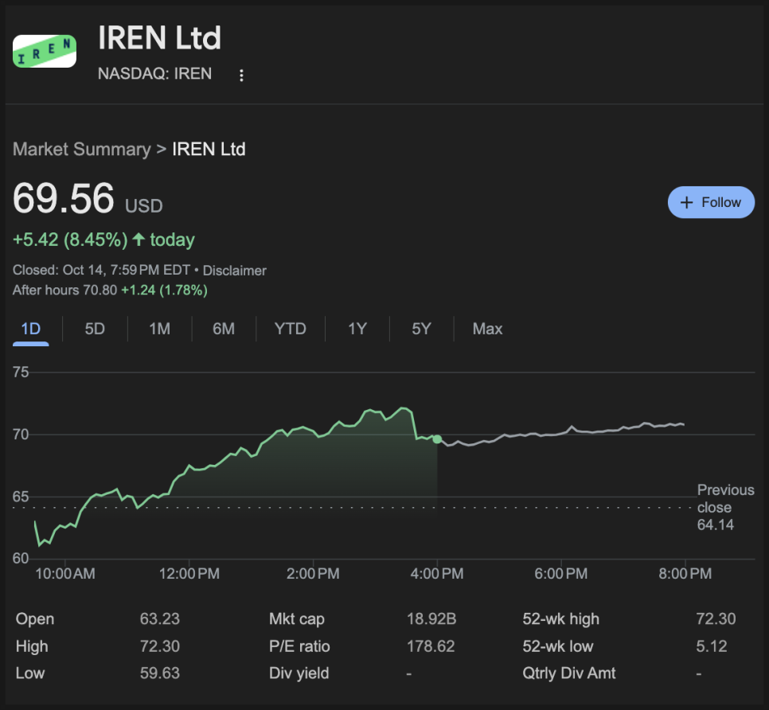Viewport: 769px width, 710px height.
Task: Show the Max chart range
Action: (x=487, y=329)
